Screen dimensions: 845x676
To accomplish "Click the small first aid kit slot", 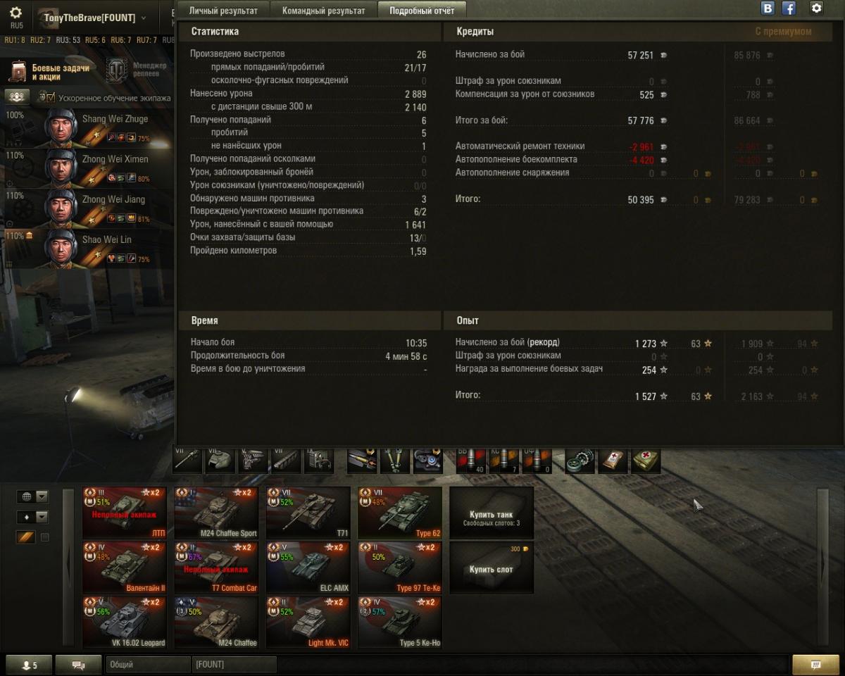I will (613, 460).
